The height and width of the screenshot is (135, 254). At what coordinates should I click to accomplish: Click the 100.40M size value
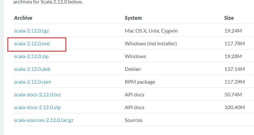tap(235, 108)
